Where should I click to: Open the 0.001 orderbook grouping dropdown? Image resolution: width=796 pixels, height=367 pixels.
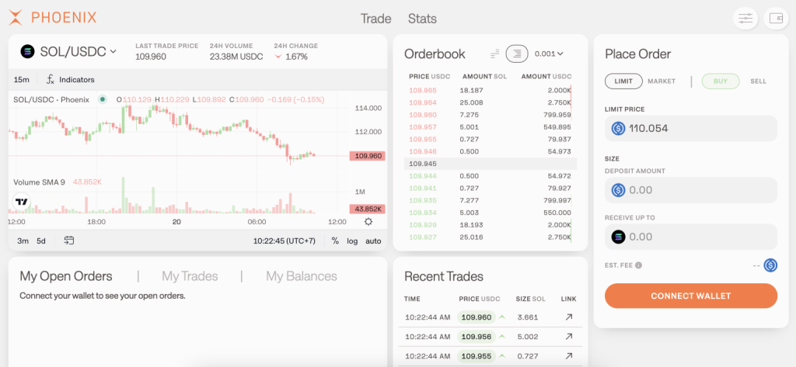coord(549,54)
